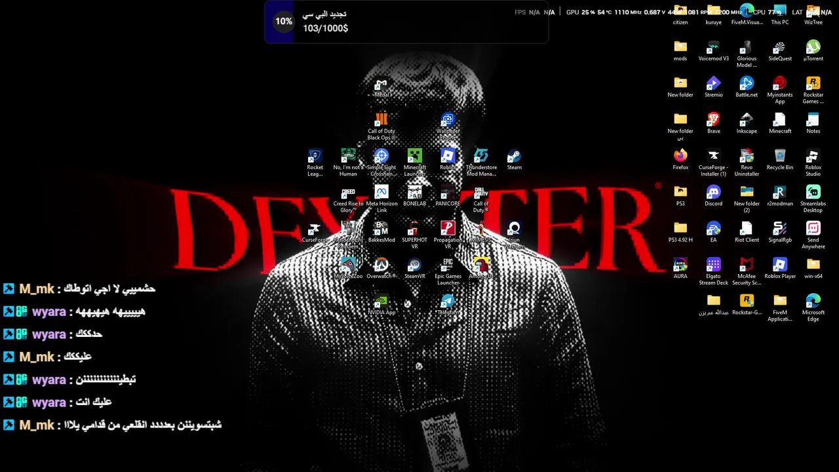
Task: Open the Minecraft file next to Inkscape
Action: (x=780, y=123)
